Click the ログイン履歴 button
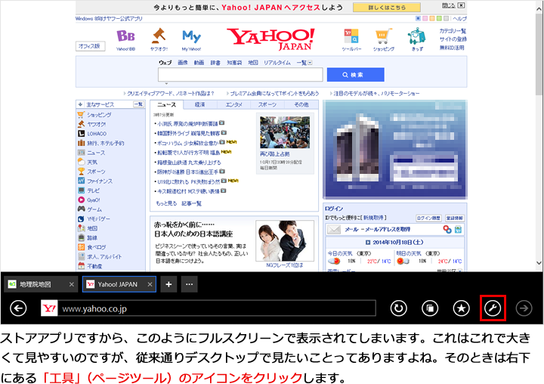Viewport: 544px width, 384px height. 428,218
